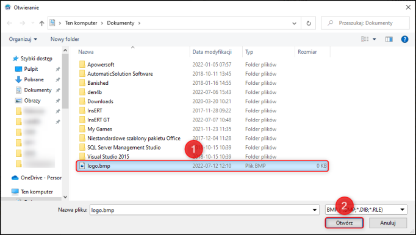Select SQL Server Management Studio folder
This screenshot has width=416, height=235.
click(x=124, y=148)
